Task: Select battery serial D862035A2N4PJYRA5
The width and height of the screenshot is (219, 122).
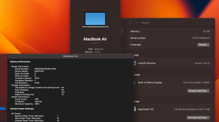Action: tap(45, 69)
